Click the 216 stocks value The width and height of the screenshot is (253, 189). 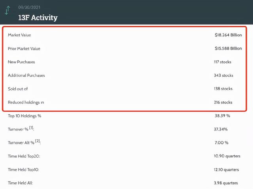point(223,102)
